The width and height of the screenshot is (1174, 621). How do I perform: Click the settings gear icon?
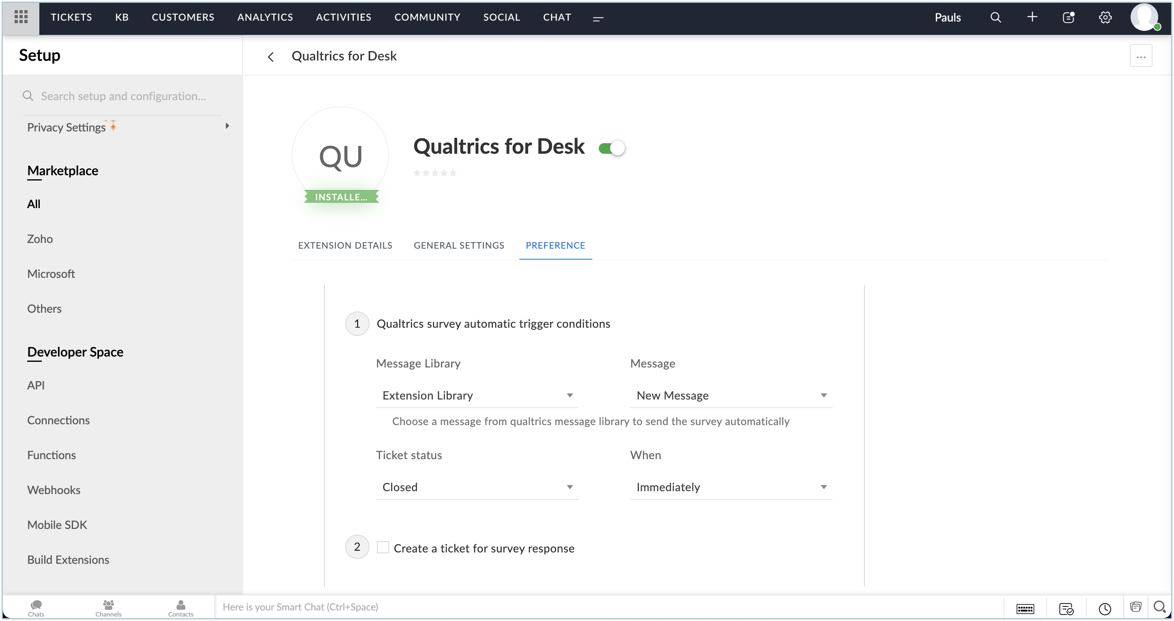click(x=1105, y=17)
